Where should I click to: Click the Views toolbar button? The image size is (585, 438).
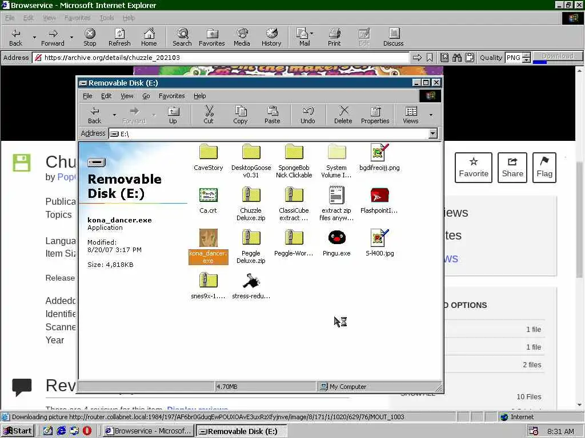410,115
